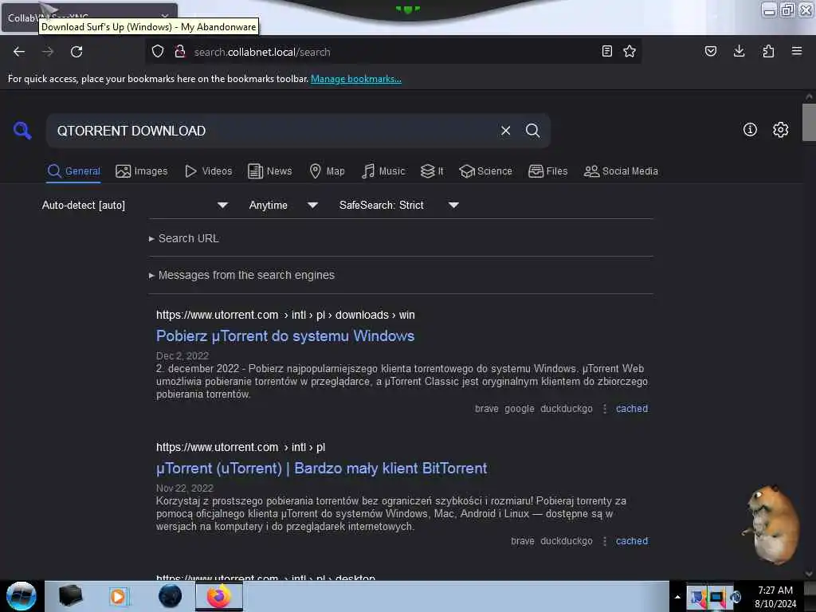This screenshot has width=816, height=612.
Task: Switch to the Science search tab
Action: [x=485, y=171]
